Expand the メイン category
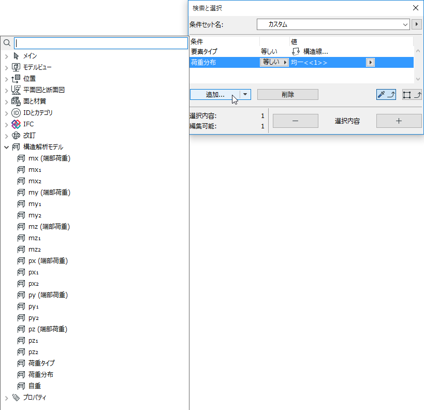The width and height of the screenshot is (424, 410). [7, 56]
